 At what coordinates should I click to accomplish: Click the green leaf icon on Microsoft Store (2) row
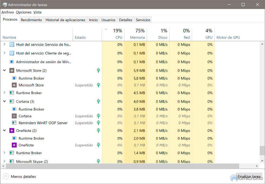[98, 70]
